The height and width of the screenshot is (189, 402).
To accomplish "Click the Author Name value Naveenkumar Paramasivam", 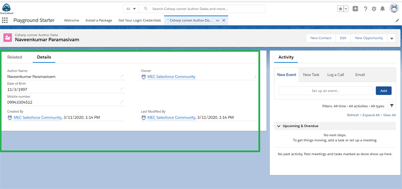I will pyautogui.click(x=31, y=76).
